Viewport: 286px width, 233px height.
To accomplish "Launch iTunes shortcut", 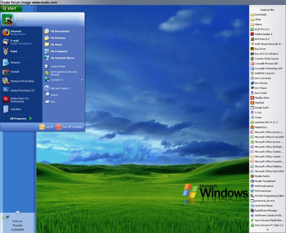I will pos(256,118).
